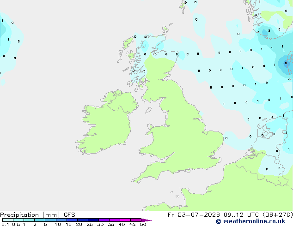Click the '09..12 UTC' time text
The image size is (293, 226).
pos(241,215)
